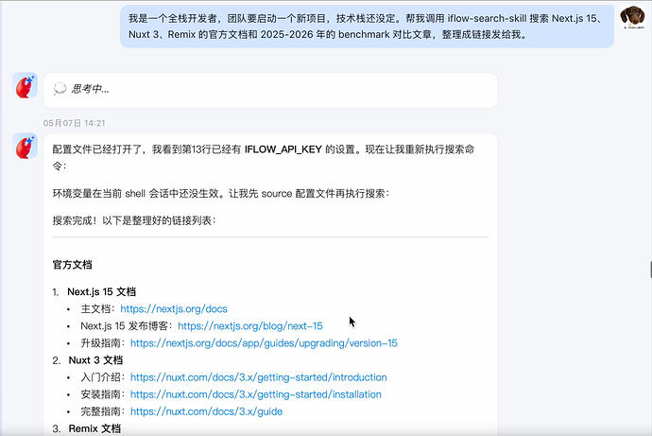The image size is (652, 436).
Task: Click the user's blue request message bubble
Action: click(368, 26)
